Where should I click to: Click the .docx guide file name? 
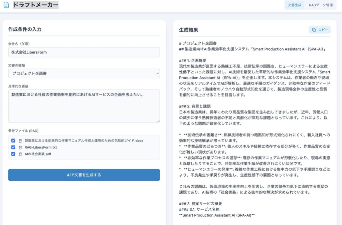click(x=84, y=141)
